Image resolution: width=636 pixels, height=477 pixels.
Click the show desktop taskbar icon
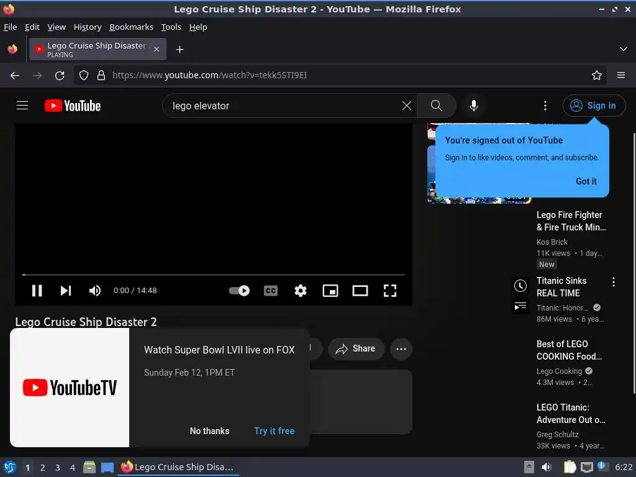(107, 467)
